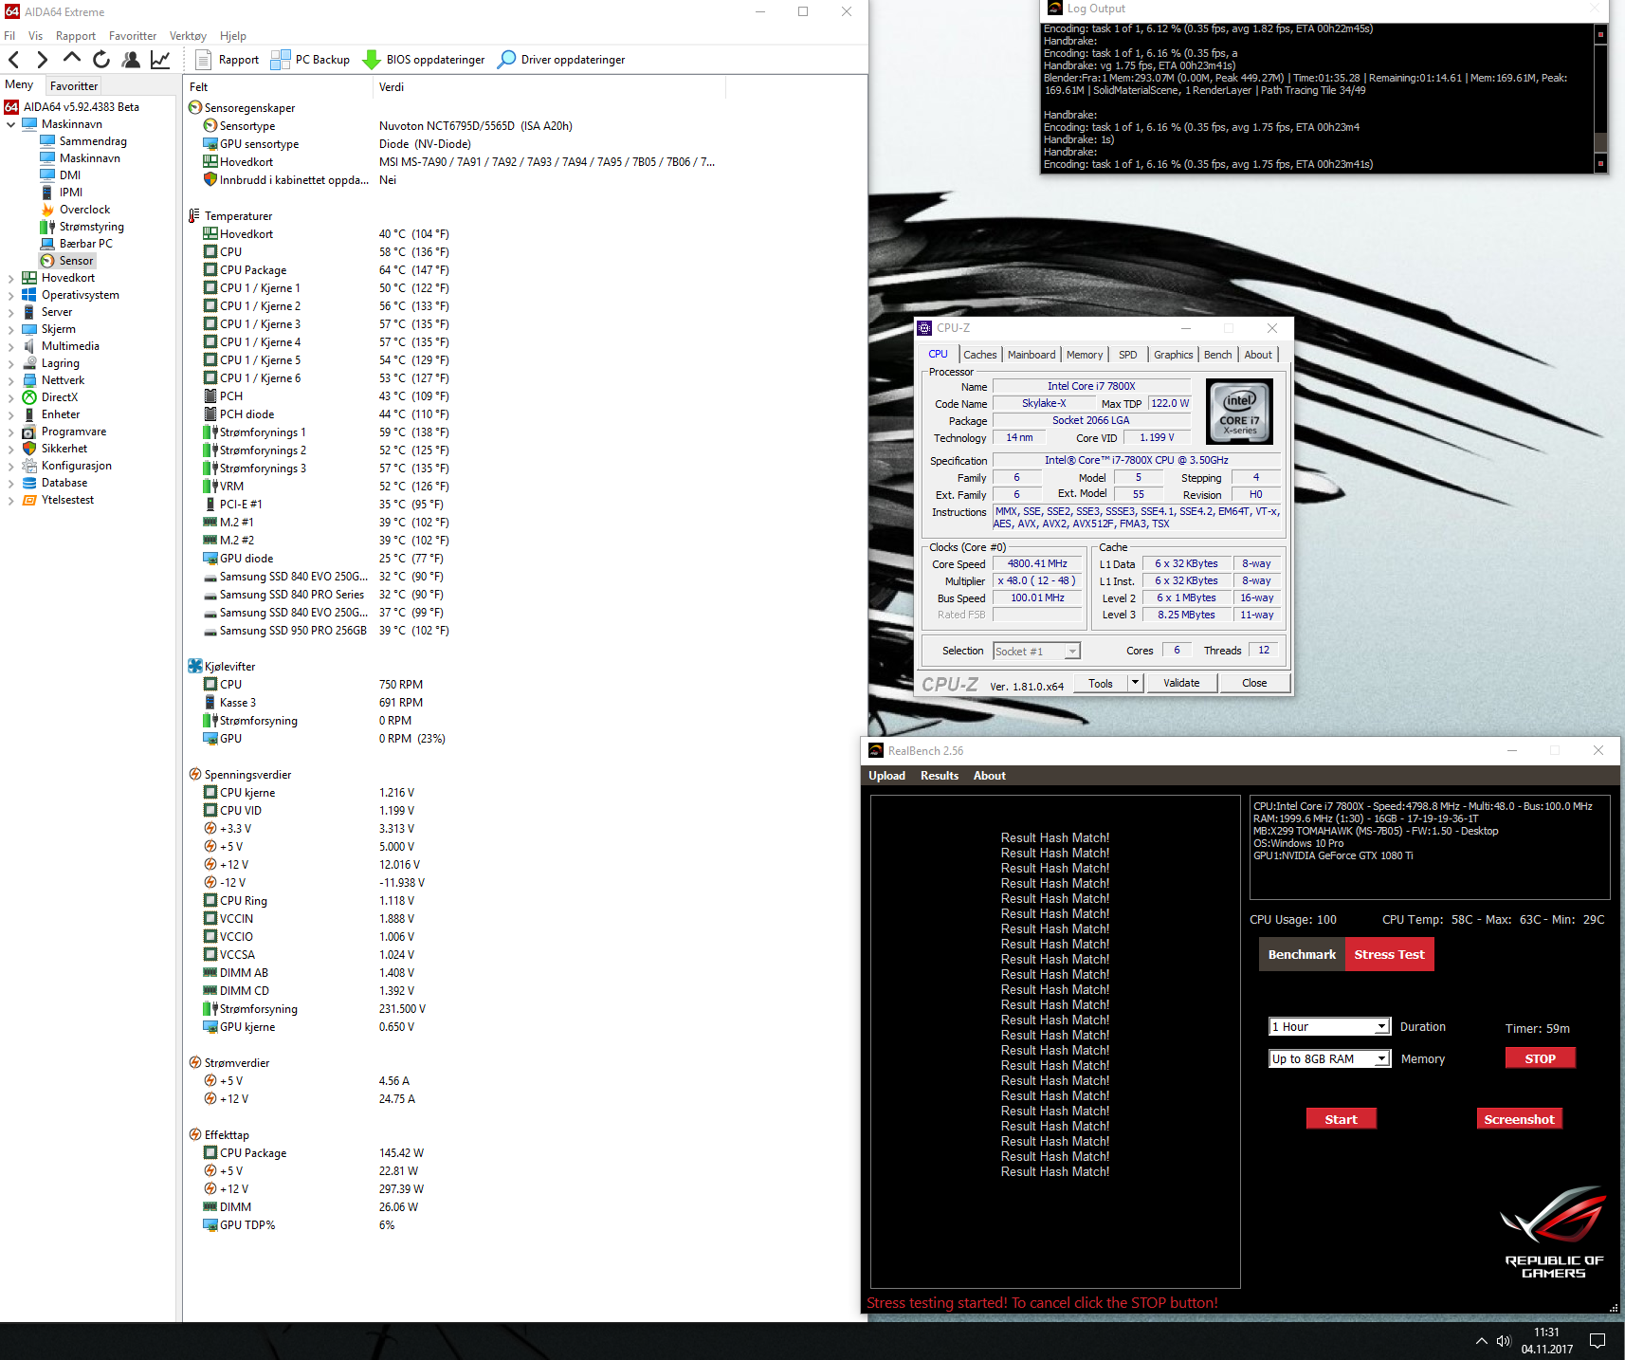
Task: Expand the Multimedia tree node
Action: click(x=10, y=346)
